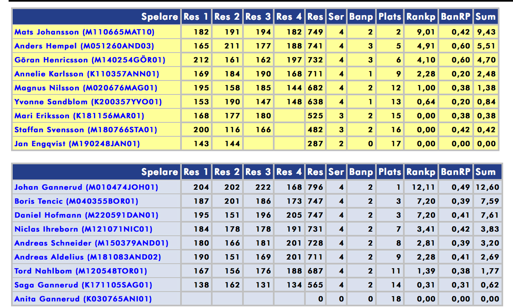
Task: Open Göran Henricsson's player profile link
Action: pyautogui.click(x=89, y=60)
